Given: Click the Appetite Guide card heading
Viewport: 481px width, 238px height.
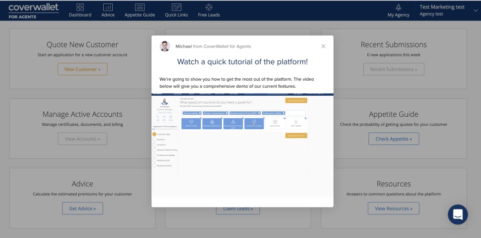Looking at the screenshot, I should click(x=394, y=114).
